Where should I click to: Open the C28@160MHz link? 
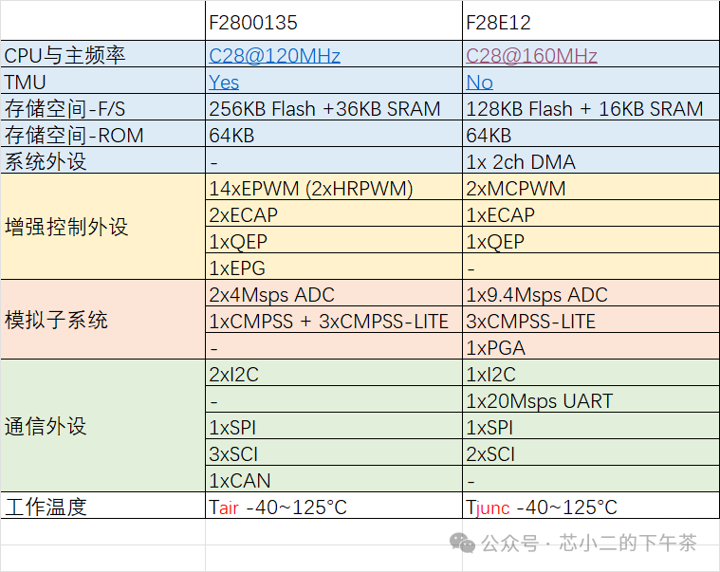point(531,56)
